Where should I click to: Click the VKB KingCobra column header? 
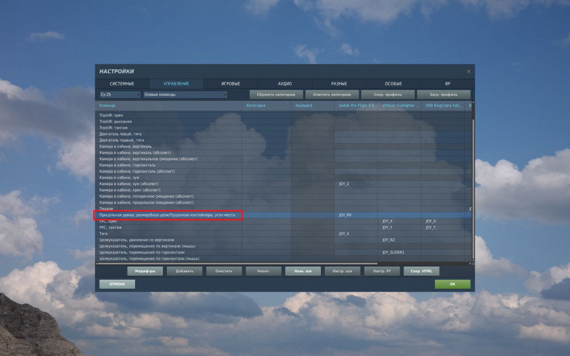[x=442, y=106]
